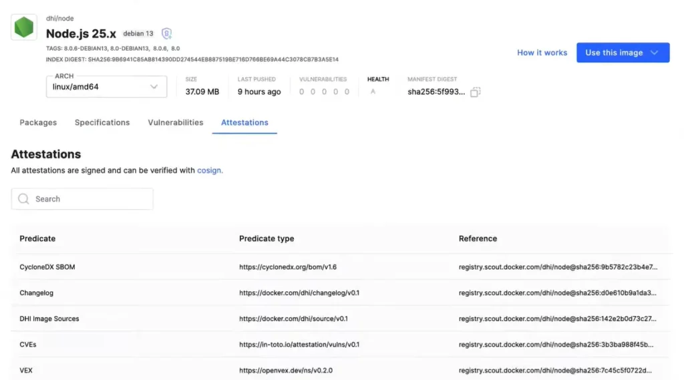Screen dimensions: 684x380
Task: Open the ARCH linux/amd64 dropdown
Action: 106,86
